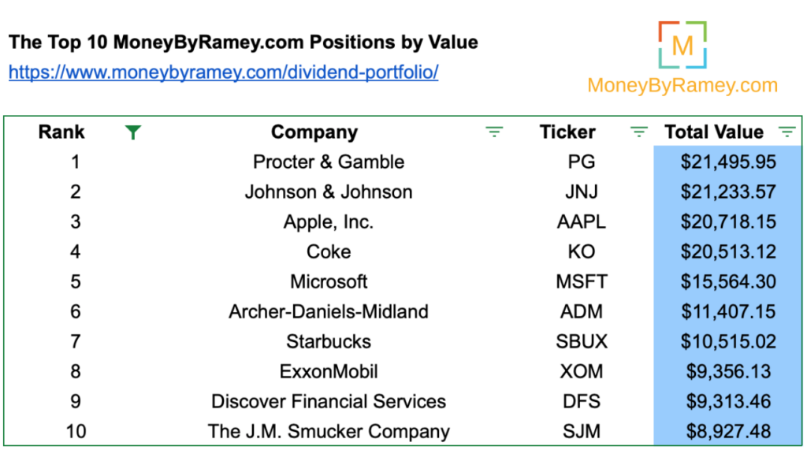The image size is (807, 450).
Task: Select the Procter & Gamble cell
Action: 329,162
